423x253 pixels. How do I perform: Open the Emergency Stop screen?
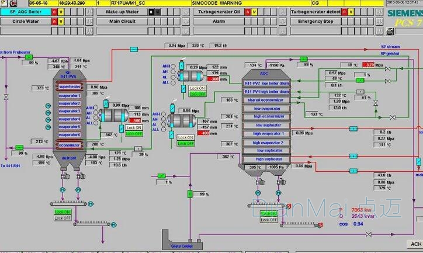point(316,21)
